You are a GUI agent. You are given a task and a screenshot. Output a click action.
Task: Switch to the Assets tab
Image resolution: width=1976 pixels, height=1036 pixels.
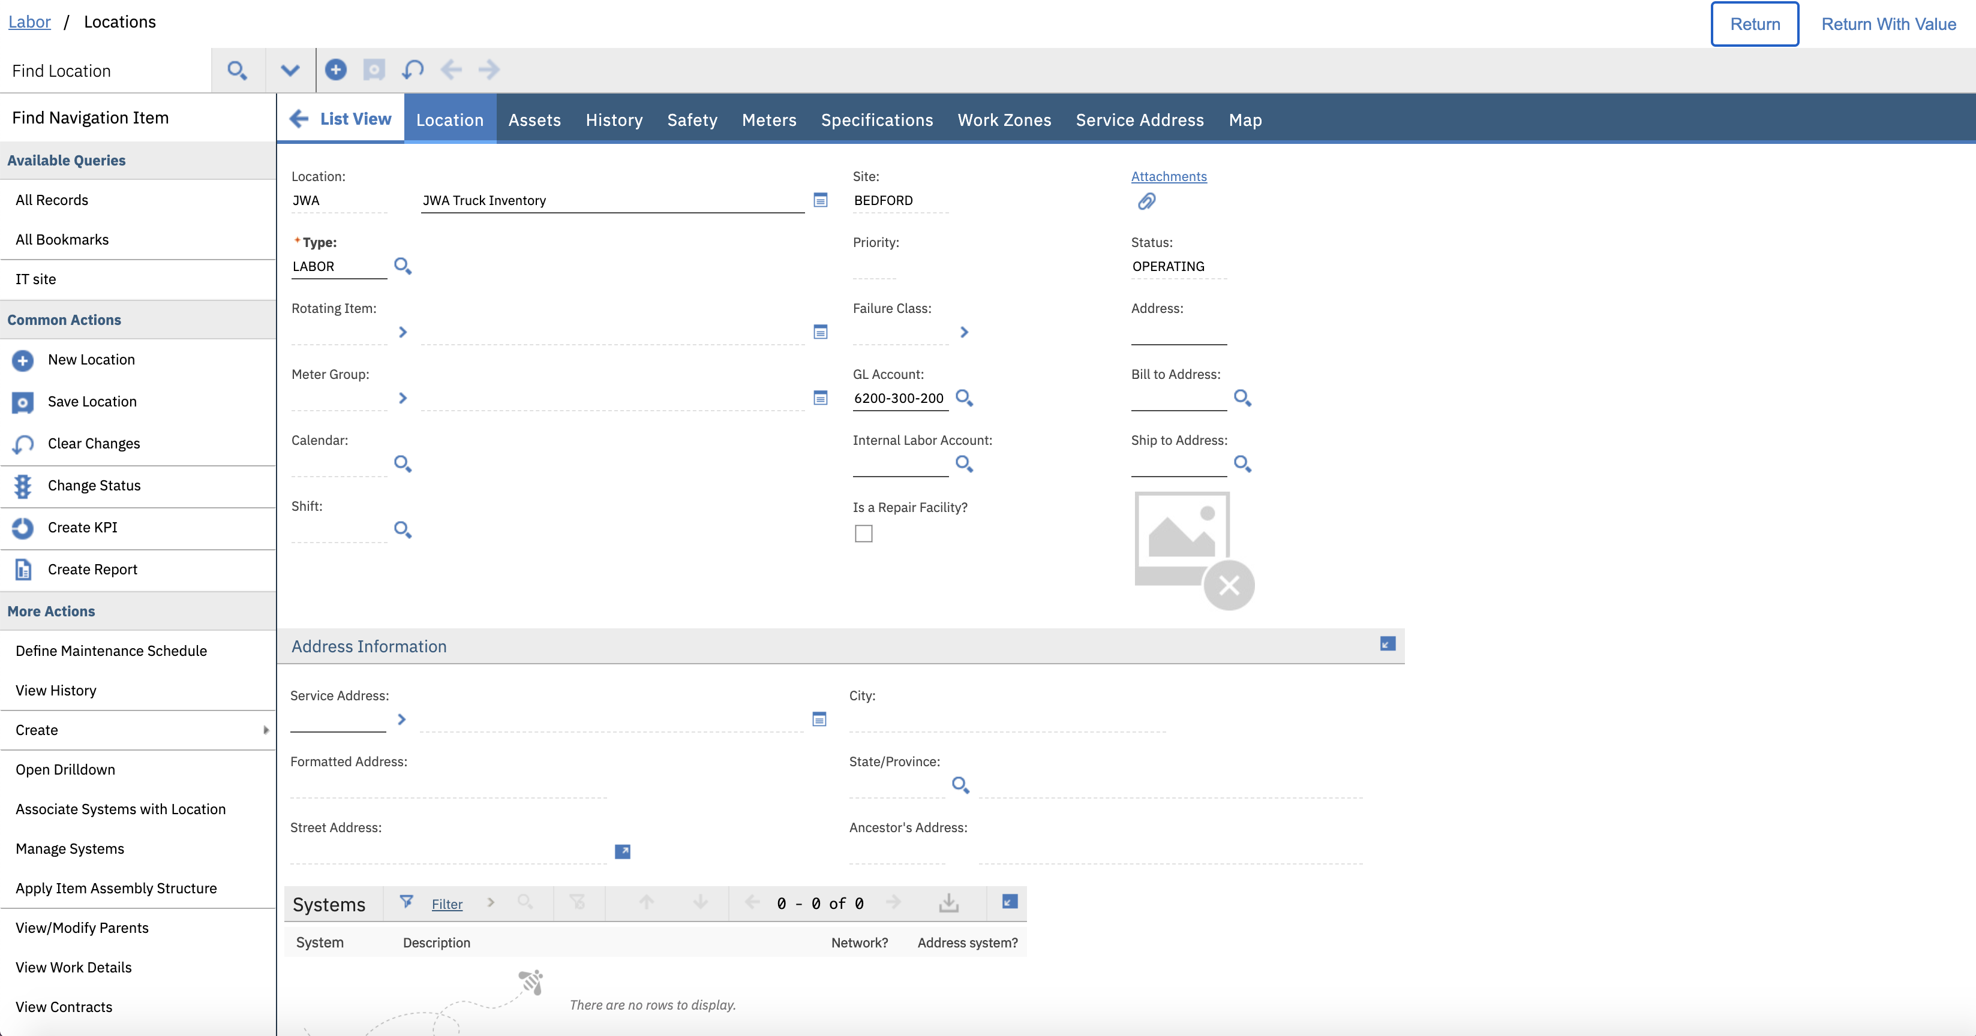[534, 120]
